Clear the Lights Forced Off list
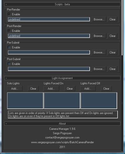This screenshot has height=154, width=125. coord(106,89)
